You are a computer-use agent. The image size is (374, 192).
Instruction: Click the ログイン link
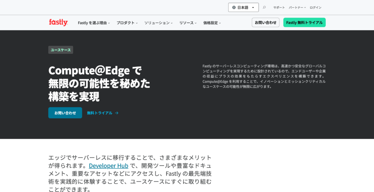[x=316, y=7]
